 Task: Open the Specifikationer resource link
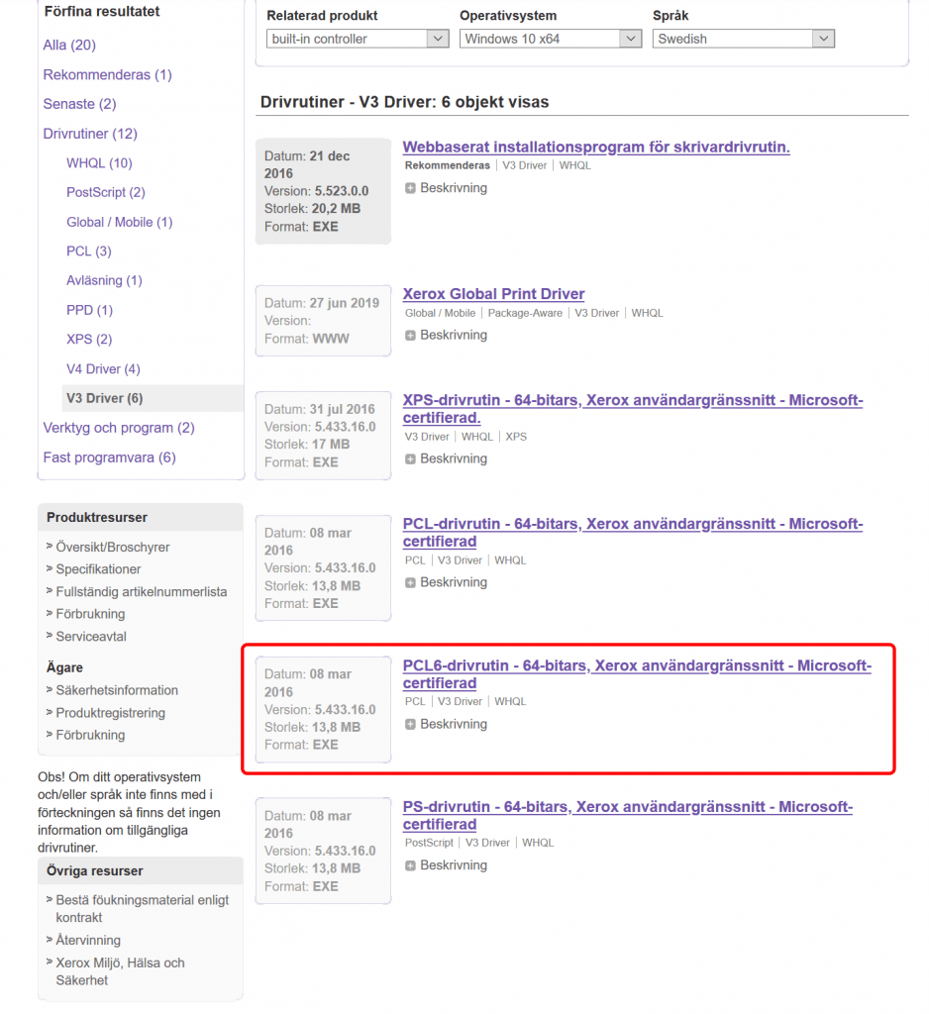click(x=98, y=569)
